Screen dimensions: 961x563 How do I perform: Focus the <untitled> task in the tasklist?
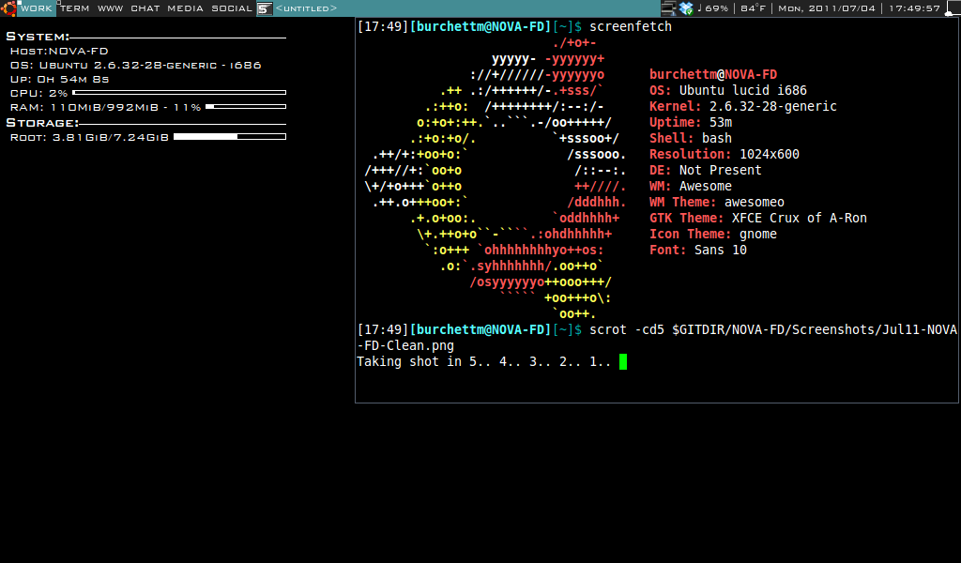coord(307,8)
